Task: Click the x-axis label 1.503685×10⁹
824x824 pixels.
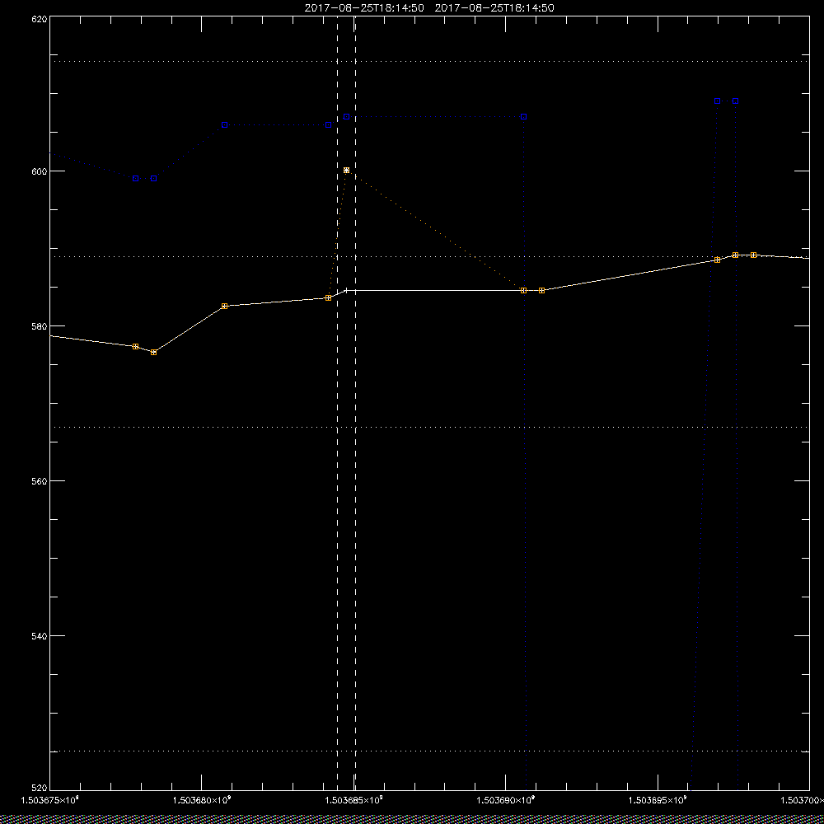Action: [353, 800]
